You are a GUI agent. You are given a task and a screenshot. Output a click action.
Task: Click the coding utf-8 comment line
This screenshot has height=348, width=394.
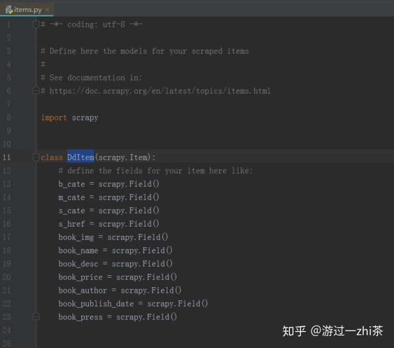pyautogui.click(x=92, y=25)
